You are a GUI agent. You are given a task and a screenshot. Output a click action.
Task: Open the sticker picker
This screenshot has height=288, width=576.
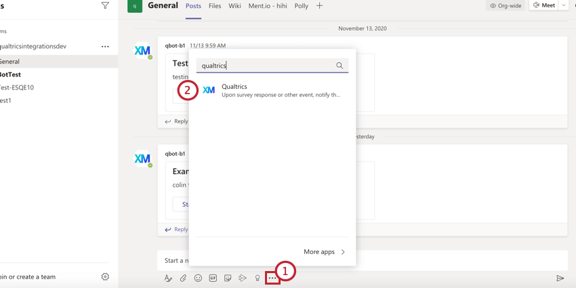pos(228,278)
